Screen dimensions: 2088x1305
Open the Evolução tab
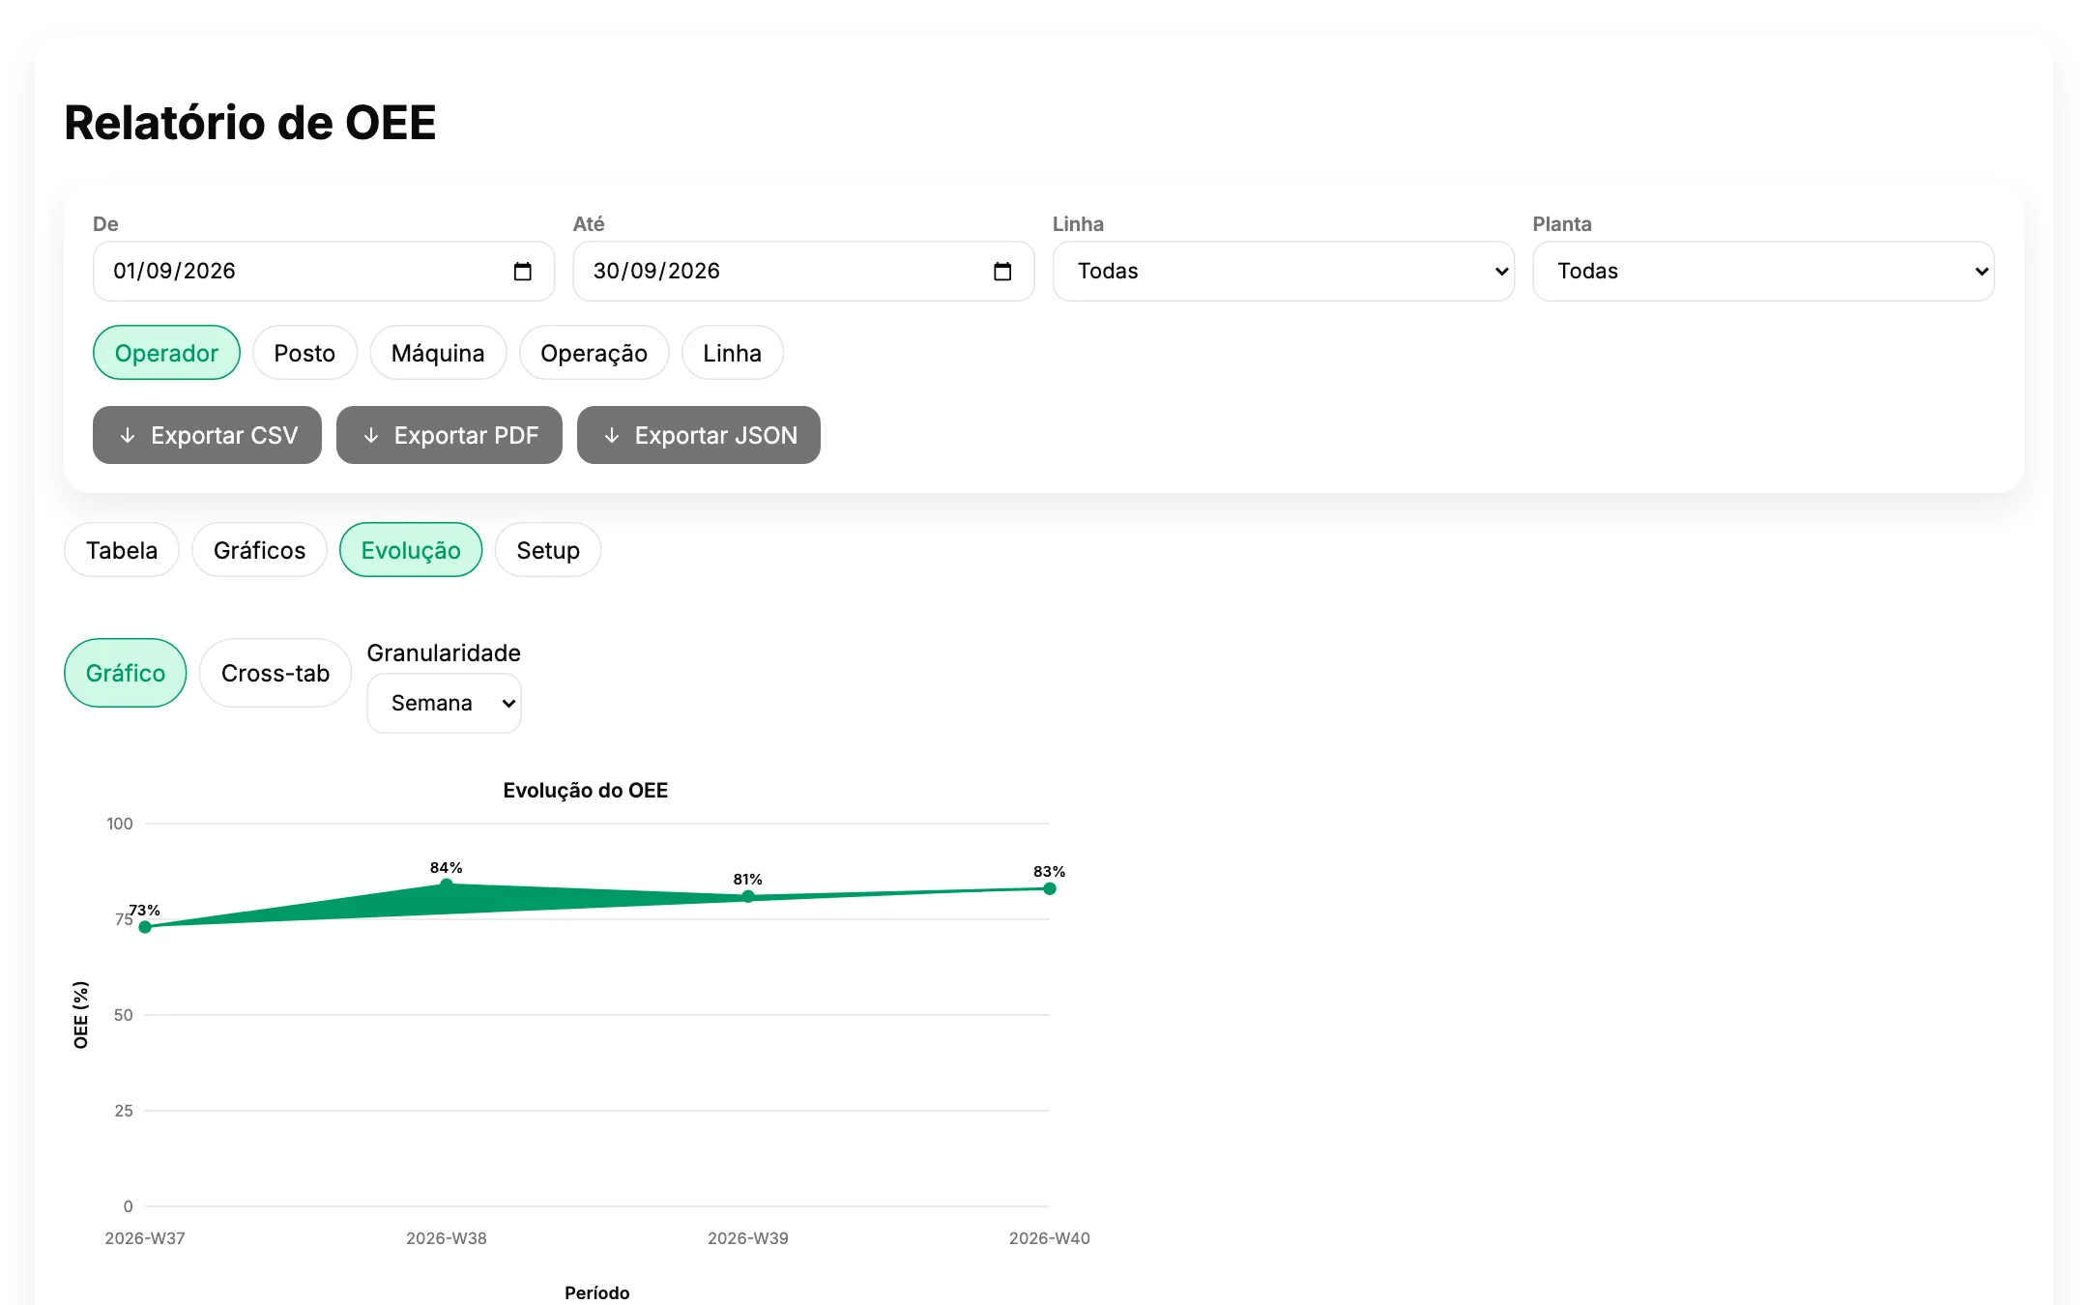pyautogui.click(x=411, y=550)
